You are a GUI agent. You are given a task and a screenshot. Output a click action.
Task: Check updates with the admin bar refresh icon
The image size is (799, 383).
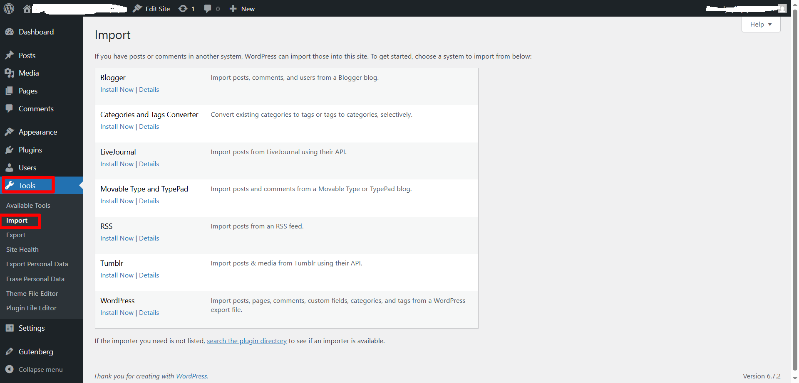click(182, 8)
